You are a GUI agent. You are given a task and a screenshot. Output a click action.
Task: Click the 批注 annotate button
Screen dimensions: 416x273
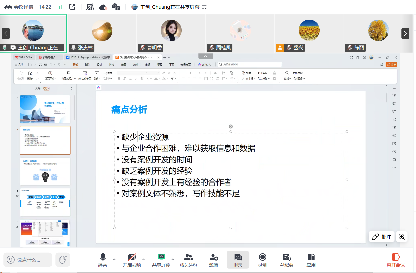click(382, 237)
